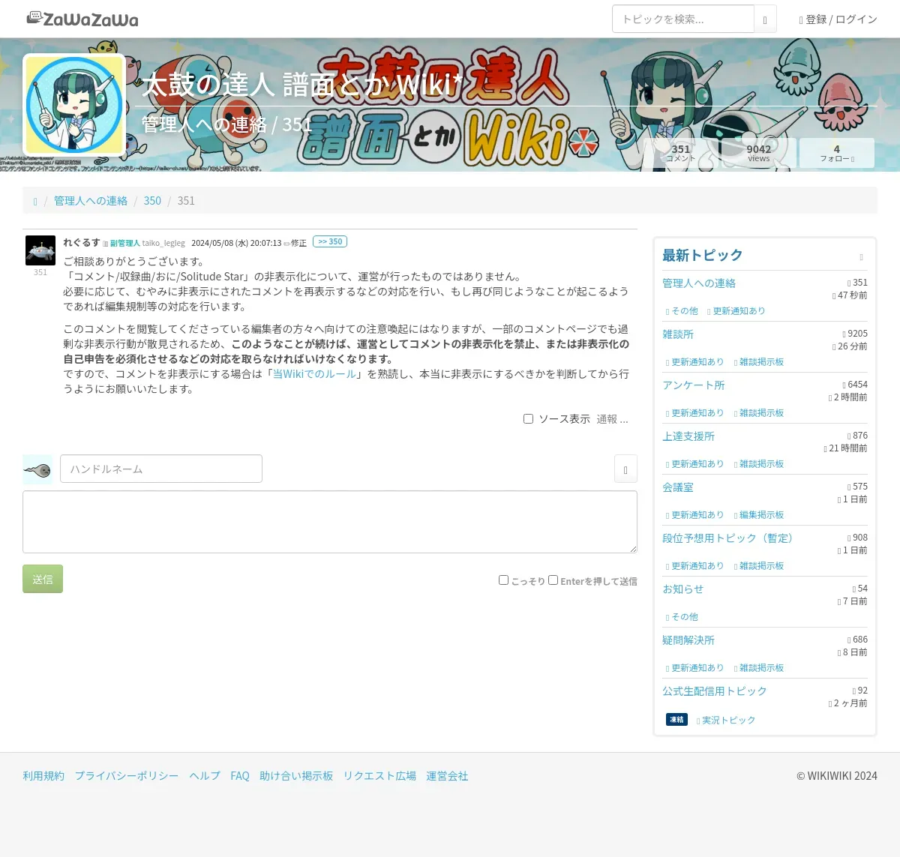Click the 351 コメント counter
900x857 pixels.
click(x=681, y=153)
